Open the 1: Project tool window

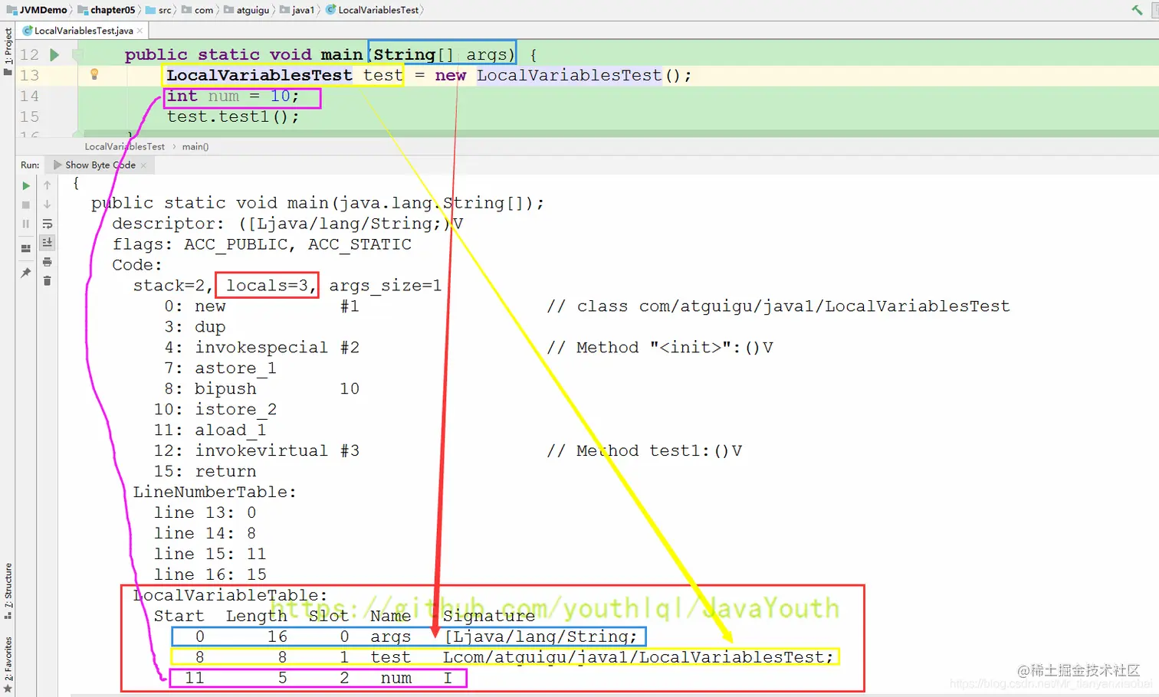[8, 46]
